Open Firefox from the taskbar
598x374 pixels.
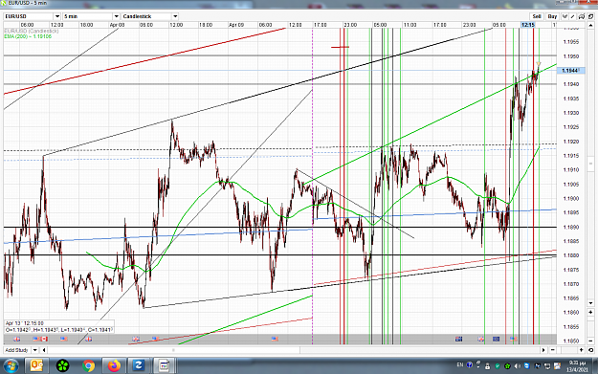point(114,366)
